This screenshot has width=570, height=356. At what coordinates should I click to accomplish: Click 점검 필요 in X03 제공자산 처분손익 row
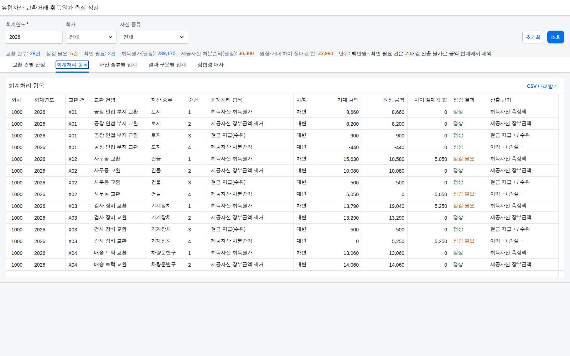click(464, 241)
